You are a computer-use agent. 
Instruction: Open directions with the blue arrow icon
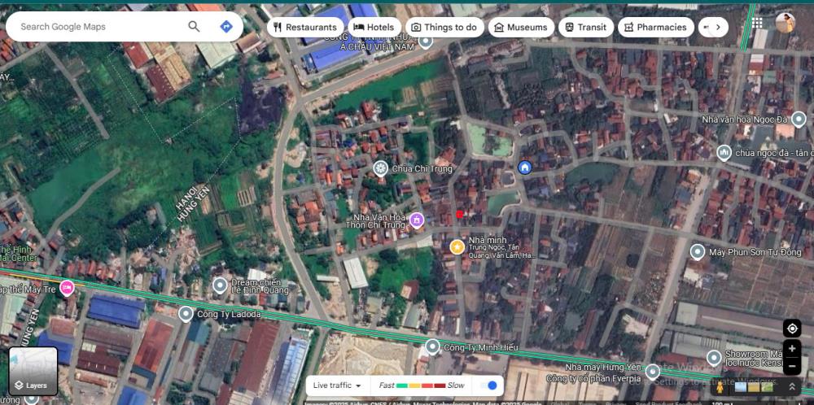coord(226,27)
